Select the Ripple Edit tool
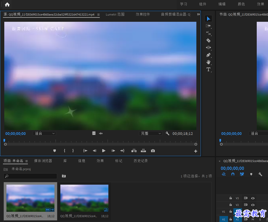 click(208, 33)
